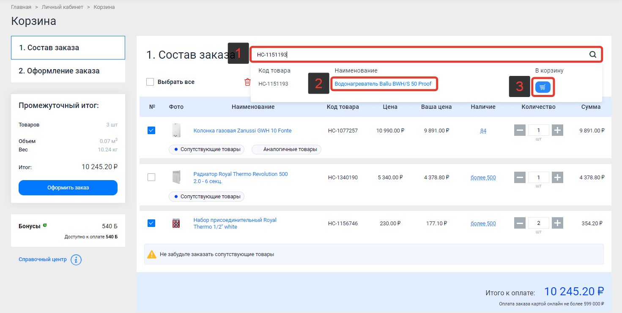Screen dimensions: 622x313
Task: Click the red trash delete icon
Action: 247,82
